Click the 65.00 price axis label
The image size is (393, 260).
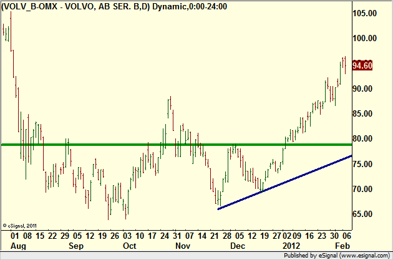click(362, 214)
